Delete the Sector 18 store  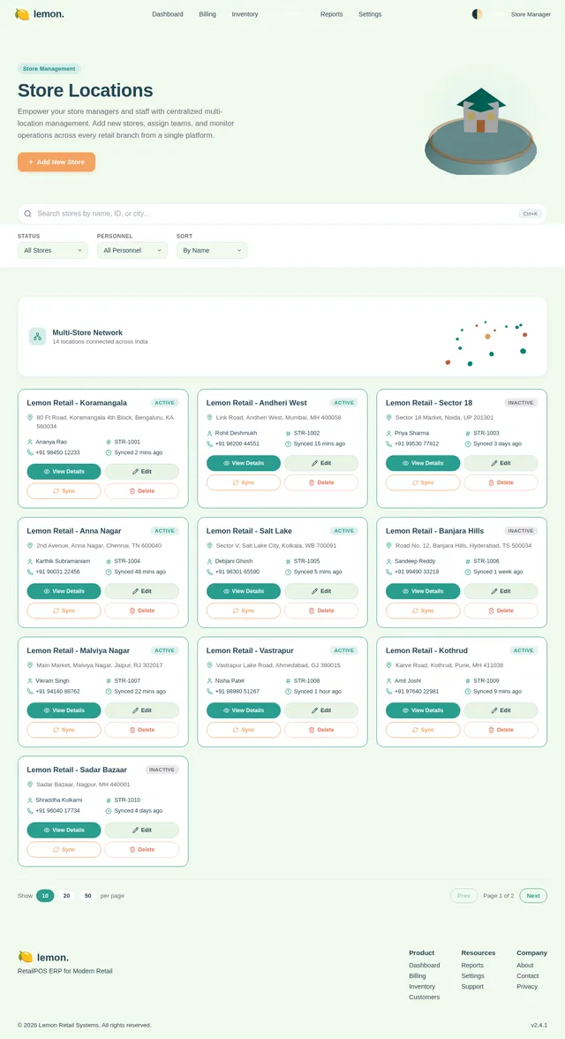tap(501, 482)
